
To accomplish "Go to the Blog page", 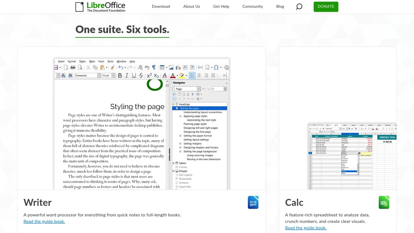I will 280,7.
